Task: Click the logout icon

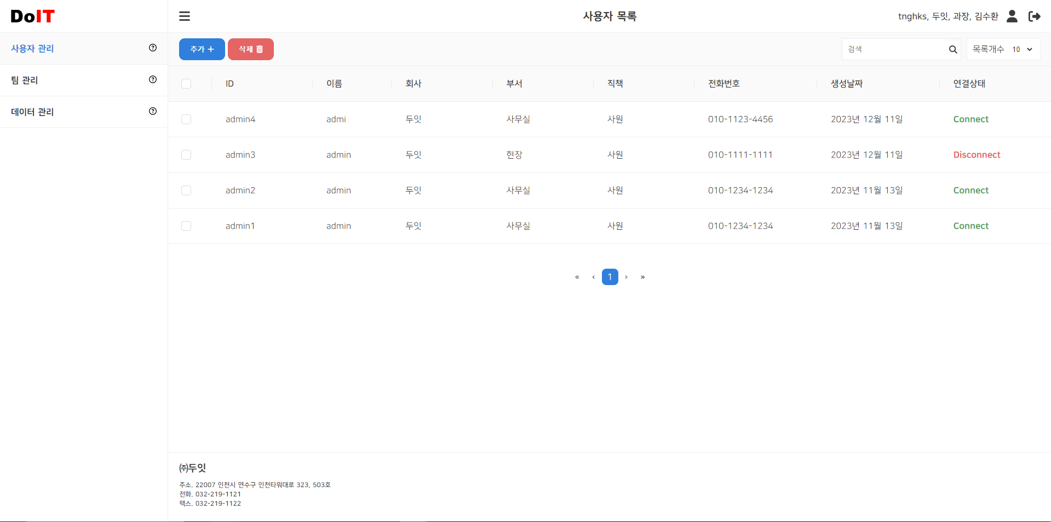Action: pos(1035,16)
